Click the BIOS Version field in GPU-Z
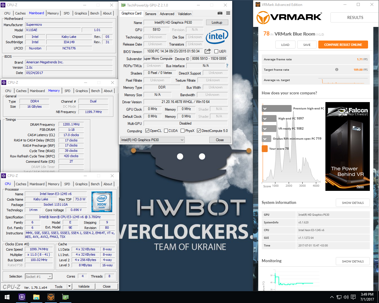379x303 pixels. [174, 51]
